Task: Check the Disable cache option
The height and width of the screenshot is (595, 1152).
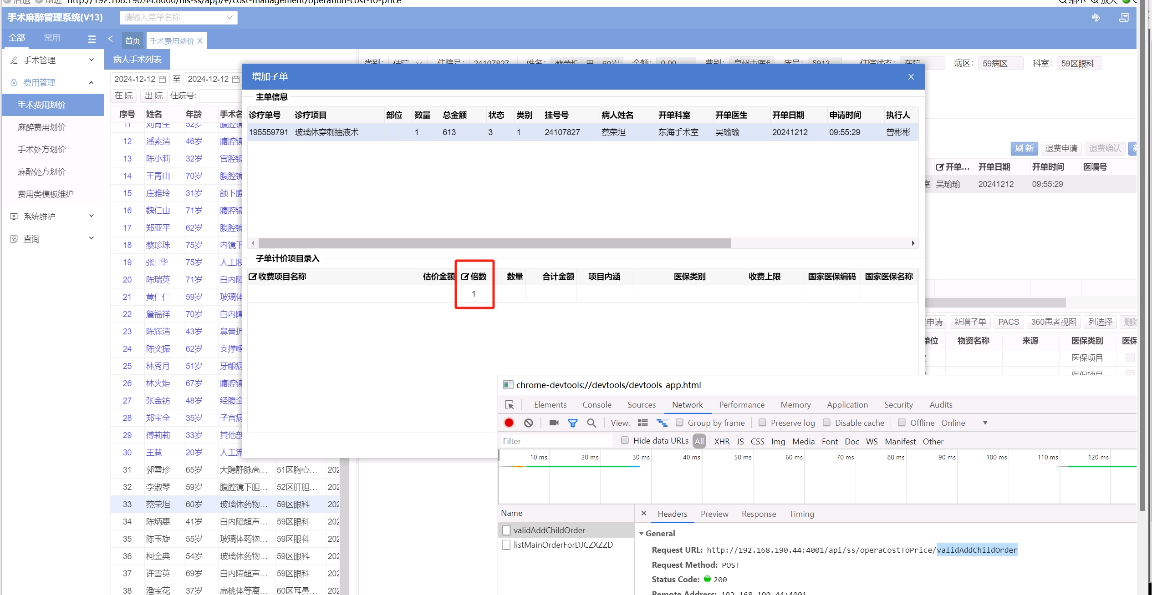Action: coord(827,423)
